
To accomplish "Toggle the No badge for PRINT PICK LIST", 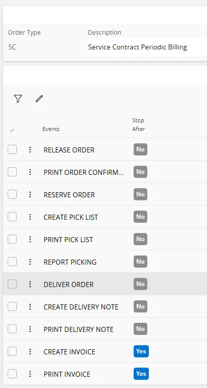I will pyautogui.click(x=140, y=239).
